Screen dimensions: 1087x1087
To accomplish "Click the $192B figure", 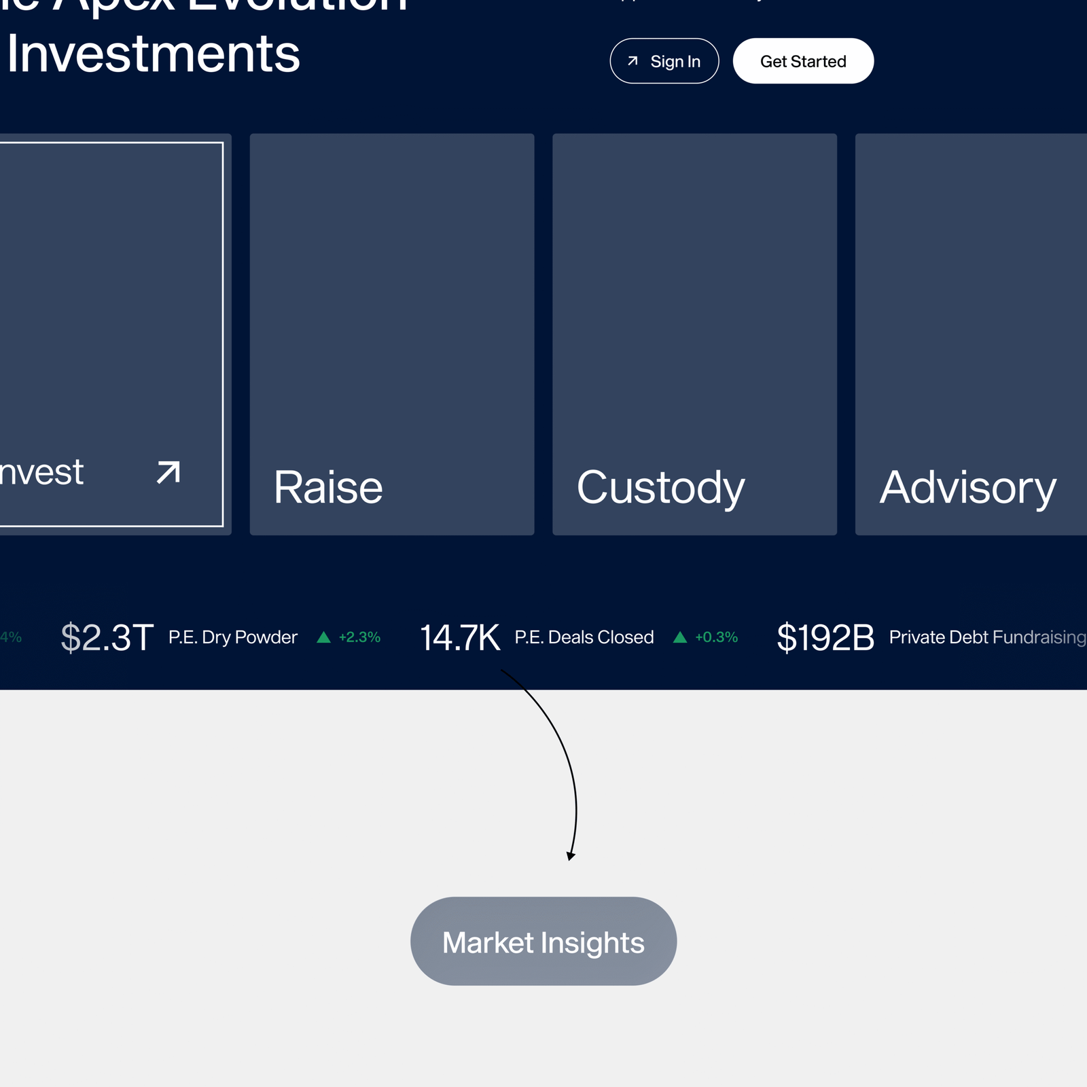I will click(x=825, y=638).
